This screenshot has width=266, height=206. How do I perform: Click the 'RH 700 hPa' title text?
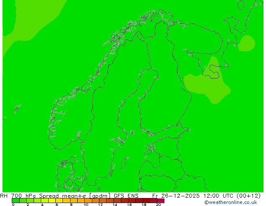pyautogui.click(x=18, y=196)
